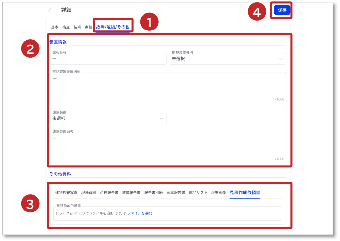Switch to the 部品リスト tab
This screenshot has width=340, height=241.
[x=198, y=193]
